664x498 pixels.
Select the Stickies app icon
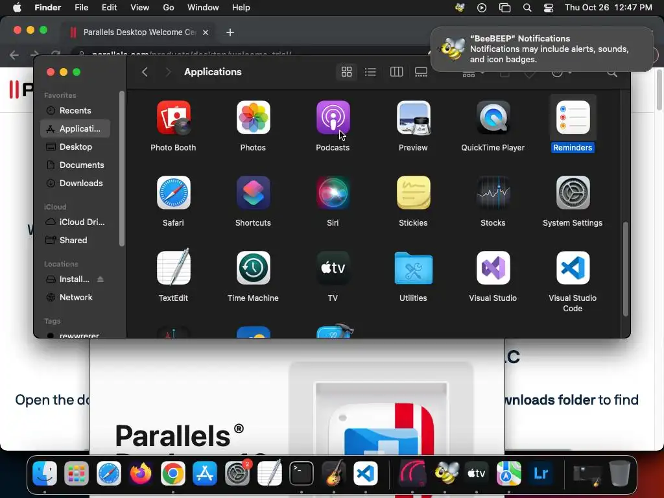(x=413, y=193)
